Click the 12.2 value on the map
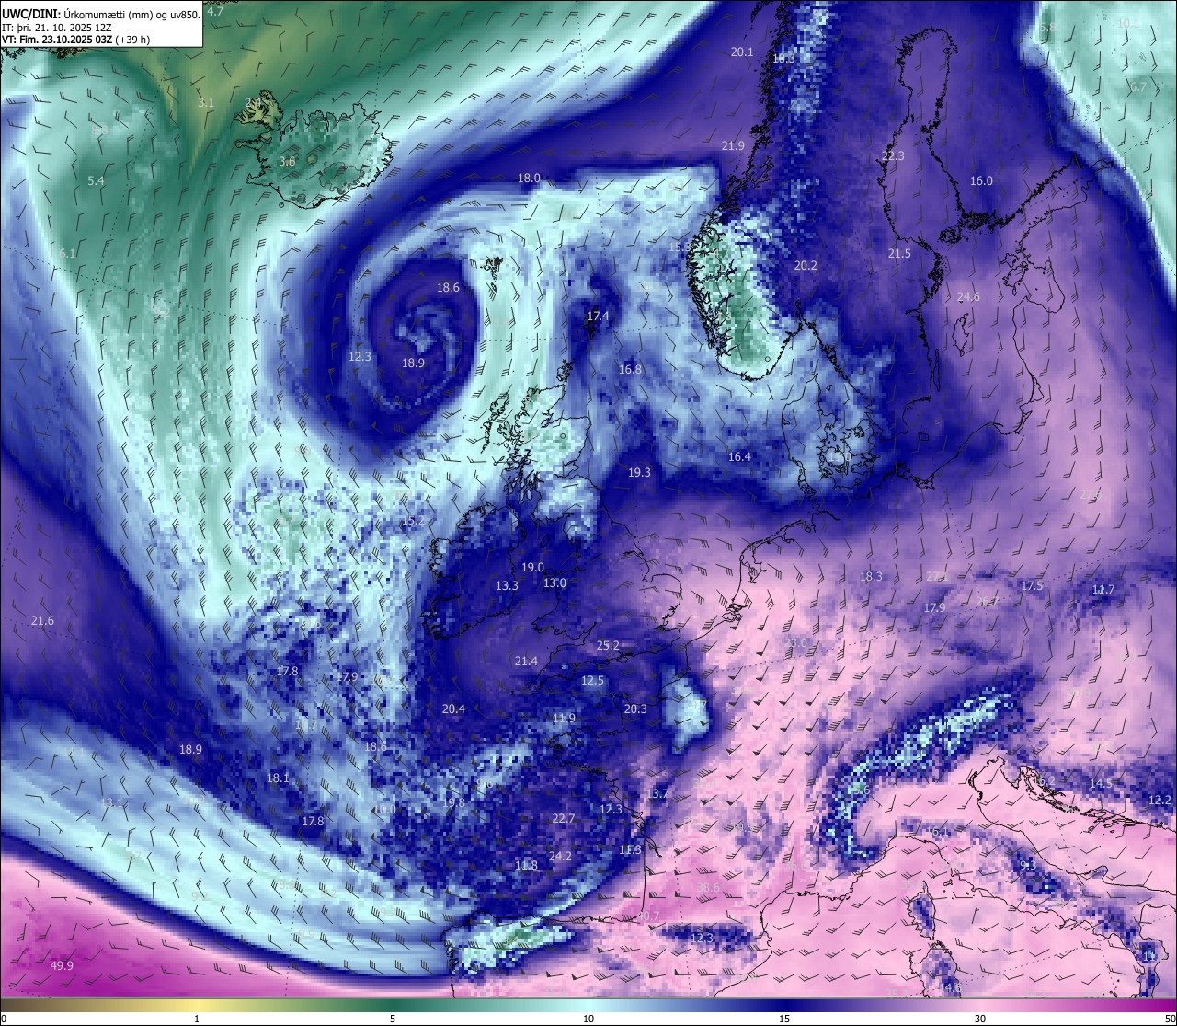The width and height of the screenshot is (1177, 1026). [x=1160, y=801]
